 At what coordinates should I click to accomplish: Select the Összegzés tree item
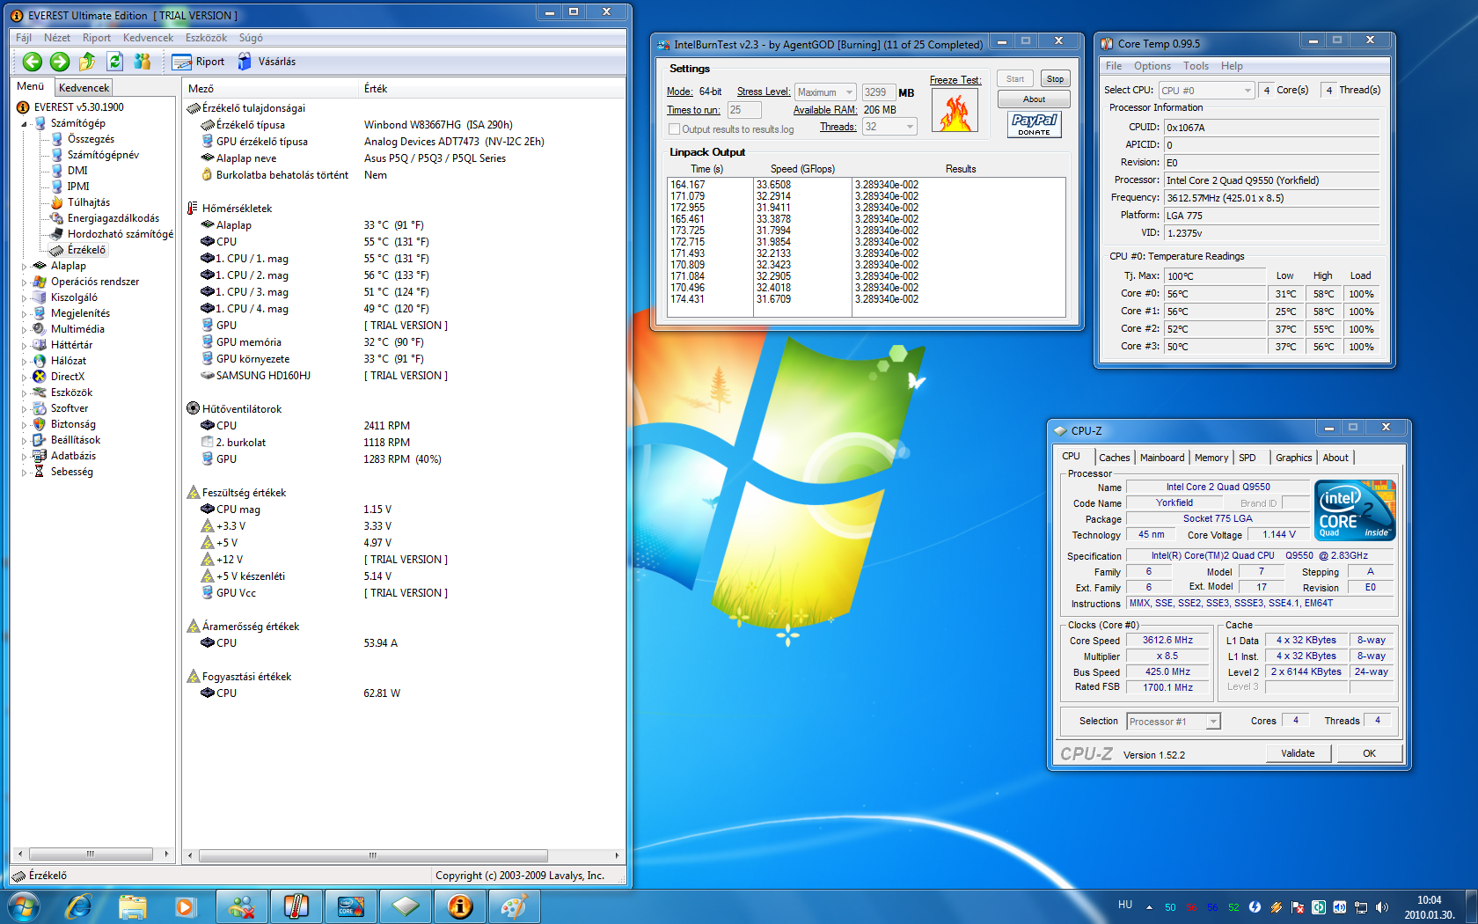(x=91, y=139)
